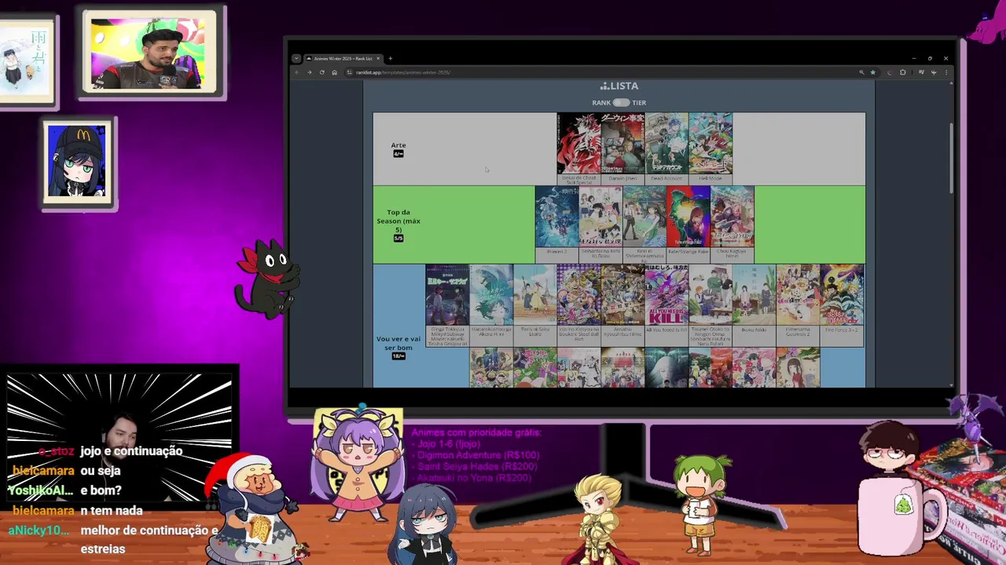Toggle the RANK / TIER switch
Image resolution: width=1006 pixels, height=565 pixels.
pos(621,102)
